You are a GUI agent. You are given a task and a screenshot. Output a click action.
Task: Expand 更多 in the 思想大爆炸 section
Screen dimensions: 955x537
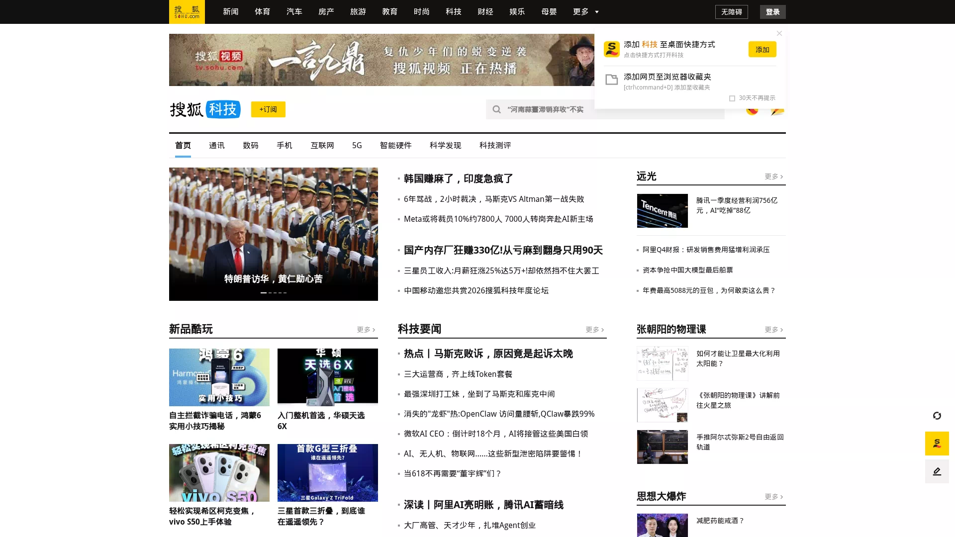(x=774, y=497)
